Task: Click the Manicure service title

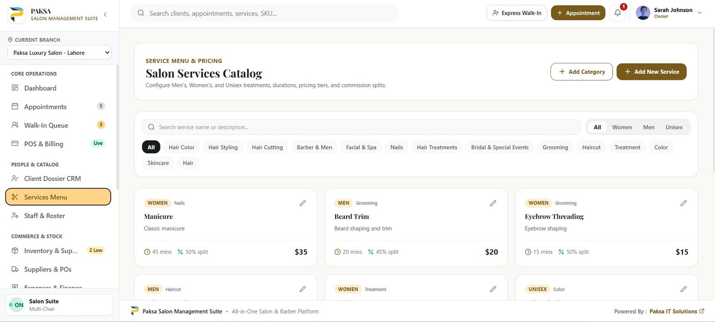Action: [x=158, y=216]
